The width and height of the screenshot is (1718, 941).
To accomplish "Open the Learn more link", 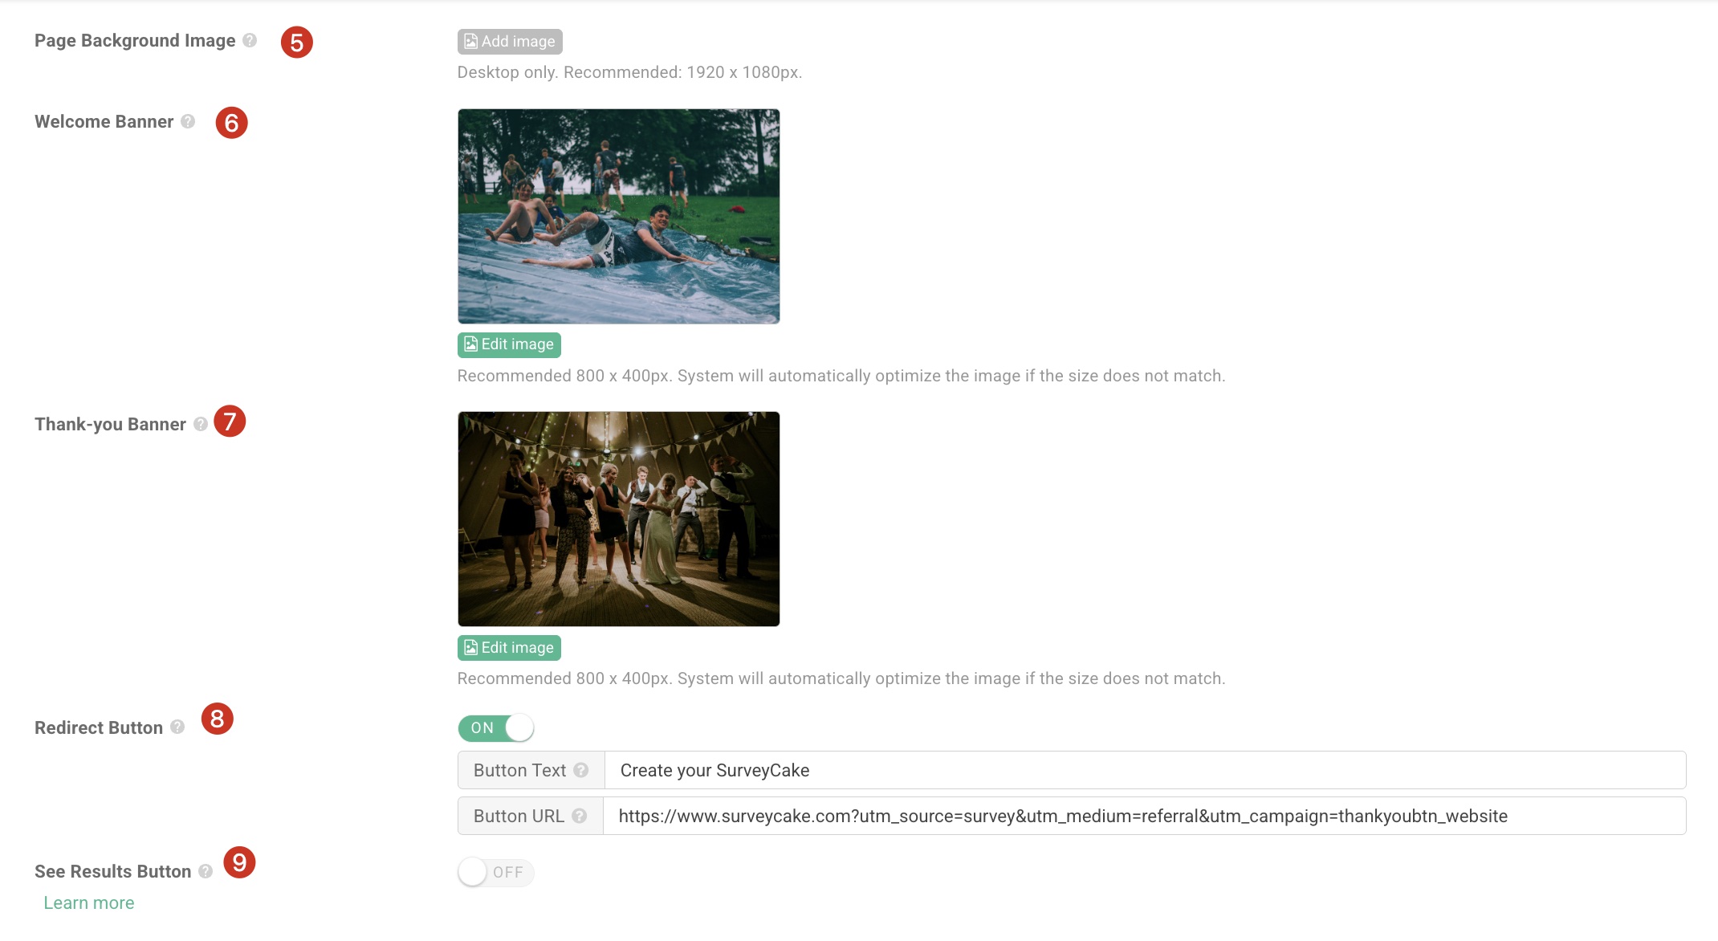I will pos(88,902).
